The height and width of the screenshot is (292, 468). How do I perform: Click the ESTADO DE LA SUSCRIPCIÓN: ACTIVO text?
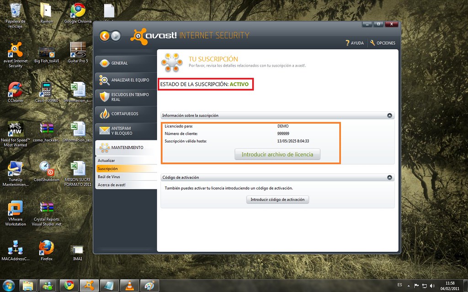pyautogui.click(x=204, y=84)
